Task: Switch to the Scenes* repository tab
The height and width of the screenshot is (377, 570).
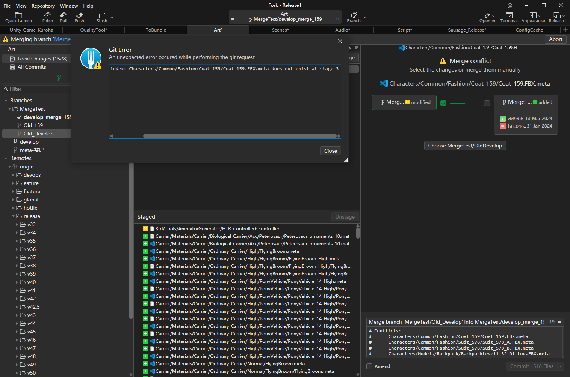Action: point(280,30)
